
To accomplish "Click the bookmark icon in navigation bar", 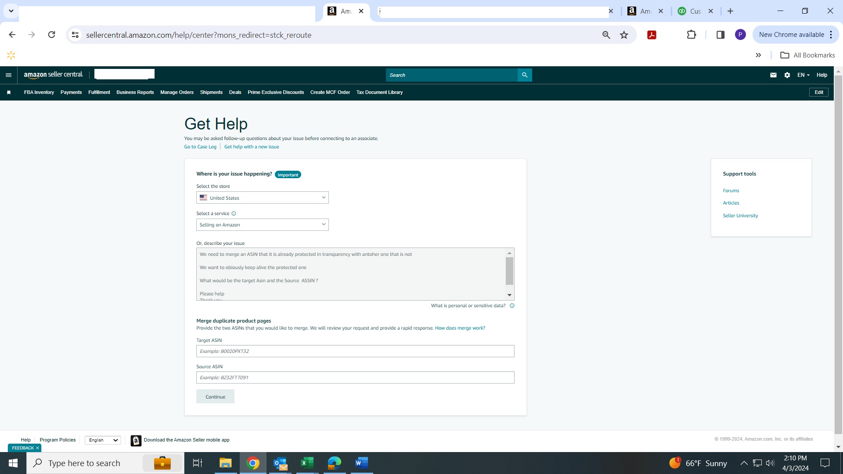I will (x=9, y=92).
